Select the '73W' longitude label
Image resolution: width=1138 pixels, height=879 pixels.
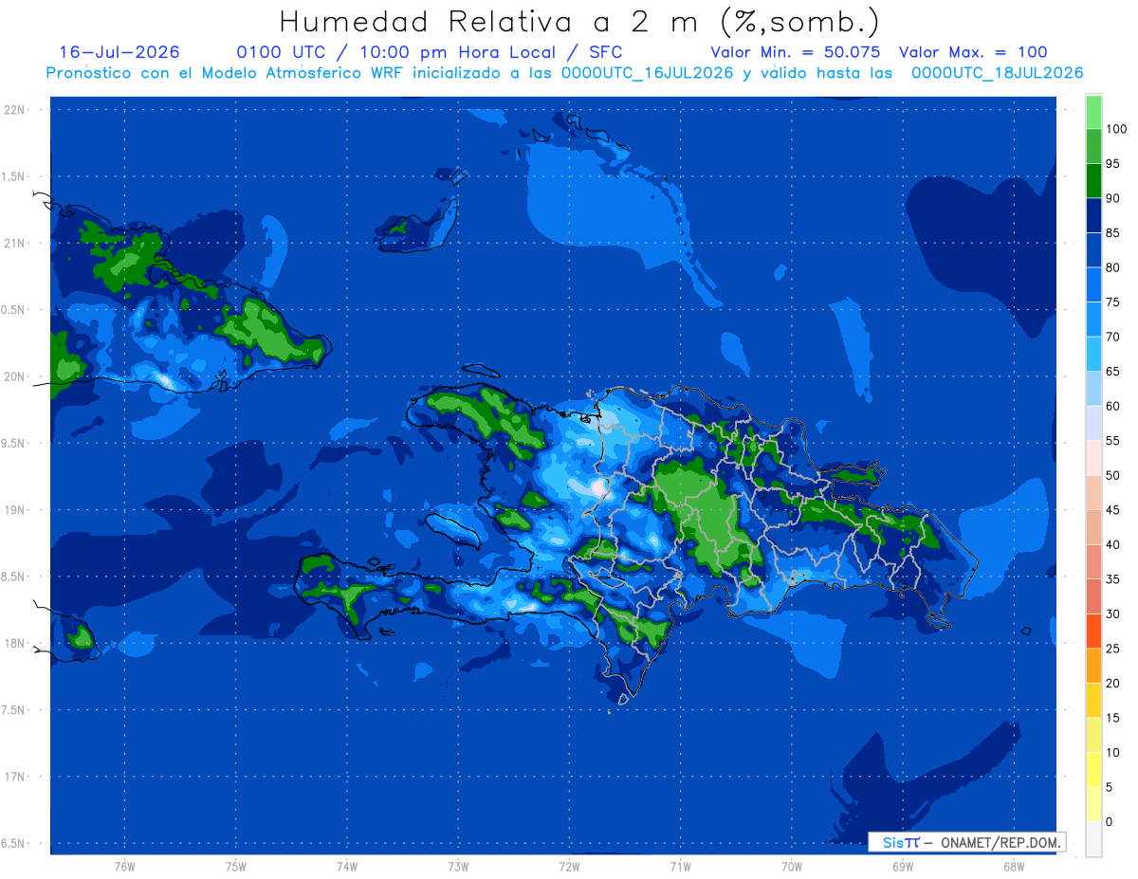[458, 867]
